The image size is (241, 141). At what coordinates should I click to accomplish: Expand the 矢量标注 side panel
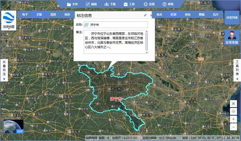4,70
